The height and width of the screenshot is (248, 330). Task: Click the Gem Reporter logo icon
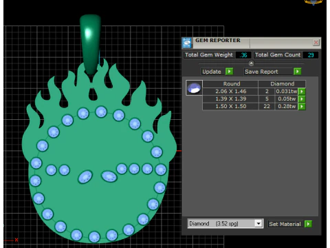187,43
